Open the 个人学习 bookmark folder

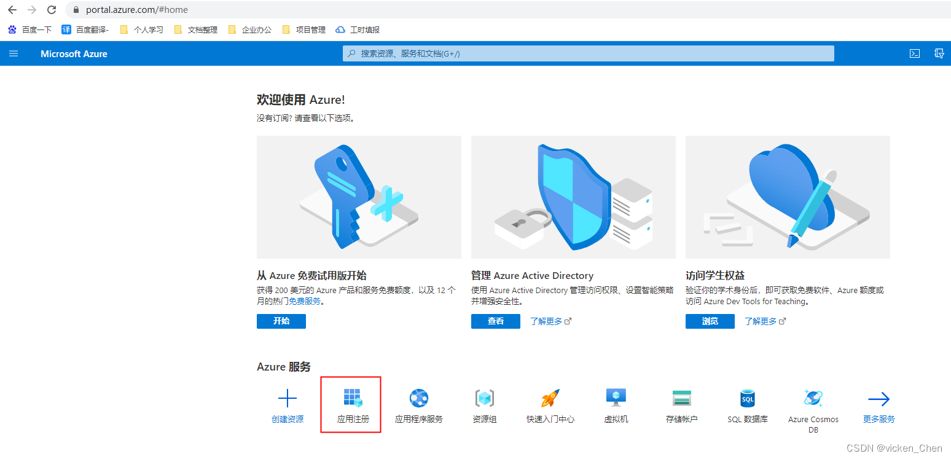pyautogui.click(x=142, y=29)
